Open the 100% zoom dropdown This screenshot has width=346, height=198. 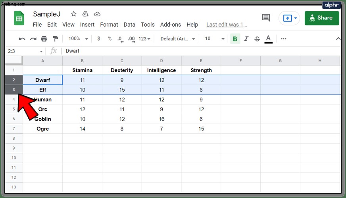pos(78,38)
